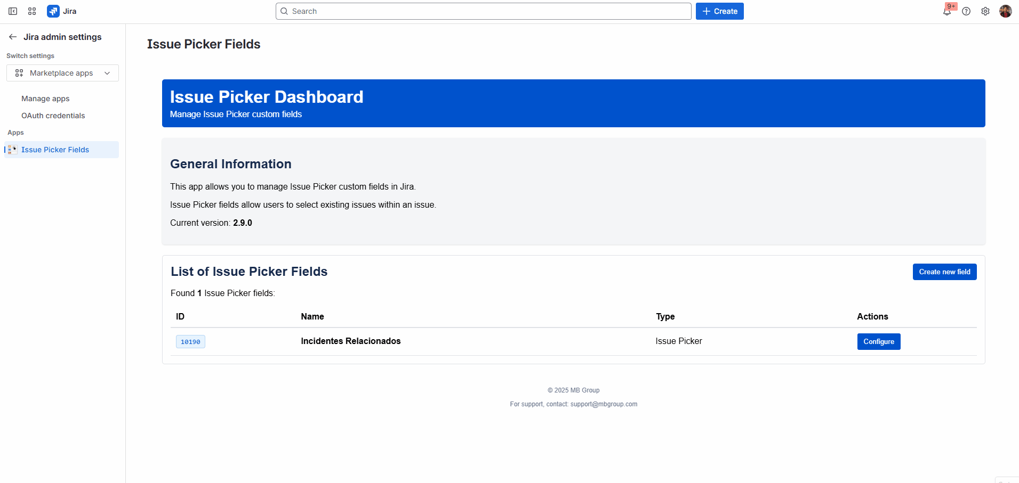The image size is (1019, 483).
Task: Open the notifications bell
Action: 946,11
